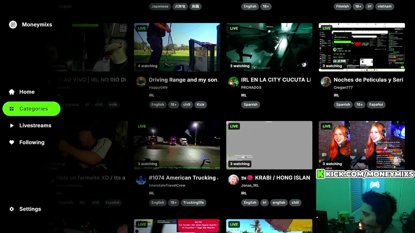The width and height of the screenshot is (415, 233).
Task: Click the IRL category under Jonas_1RL
Action: click(x=244, y=193)
